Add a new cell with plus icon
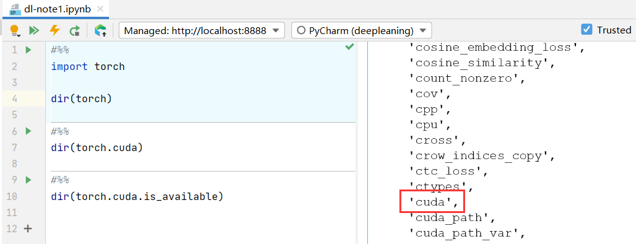Viewport: 636px width, 244px height. coord(28,229)
